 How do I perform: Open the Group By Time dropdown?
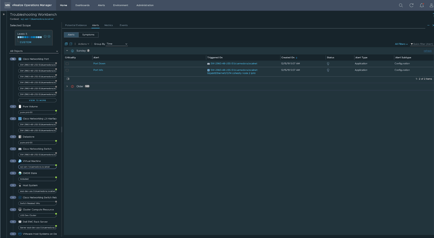(x=117, y=44)
